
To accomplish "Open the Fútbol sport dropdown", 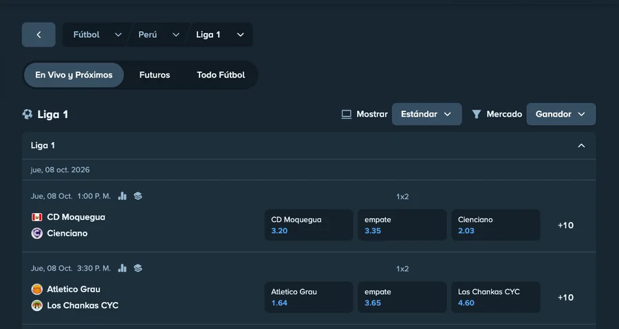I will [x=97, y=34].
